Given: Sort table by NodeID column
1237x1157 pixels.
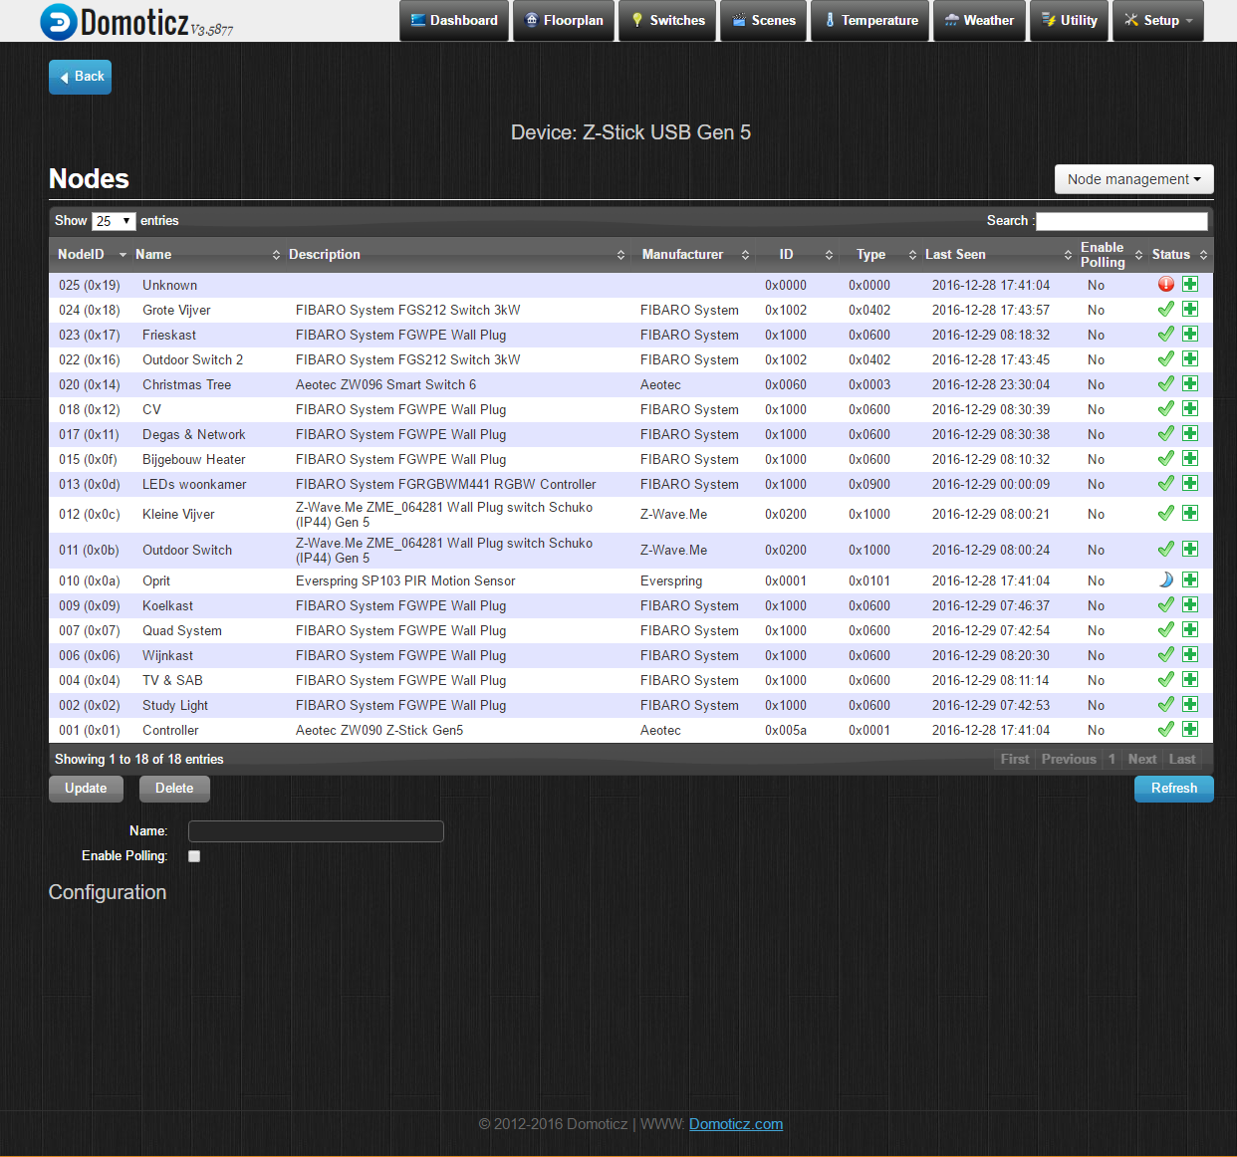Looking at the screenshot, I should click(91, 255).
